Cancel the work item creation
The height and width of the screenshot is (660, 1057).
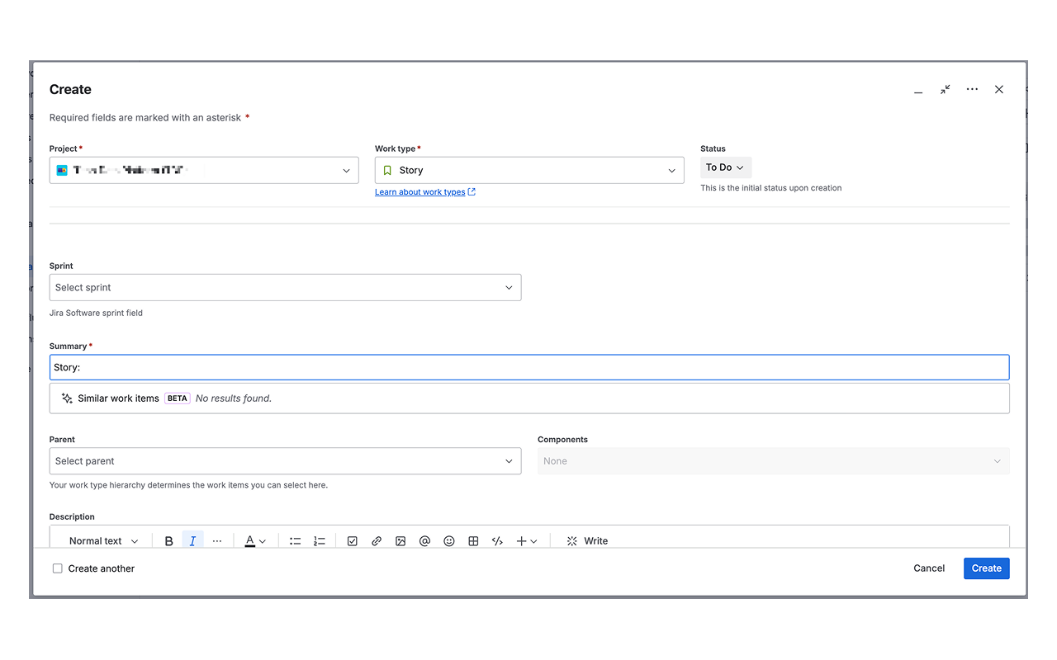coord(929,568)
